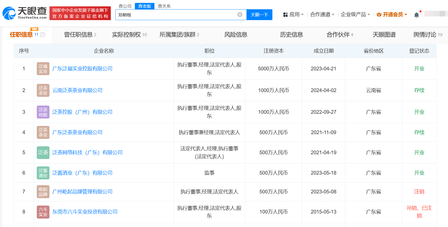Image resolution: width=448 pixels, height=227 pixels.
Task: Open the 曾任职信息 tab
Action: tap(80, 35)
